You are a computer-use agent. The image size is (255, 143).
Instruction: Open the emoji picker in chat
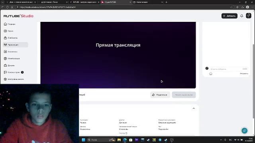coord(211,74)
